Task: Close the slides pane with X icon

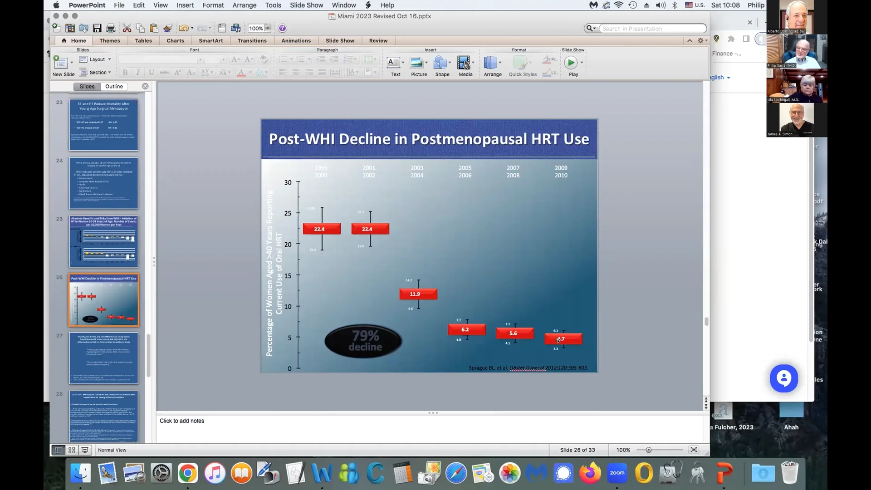Action: tap(145, 86)
